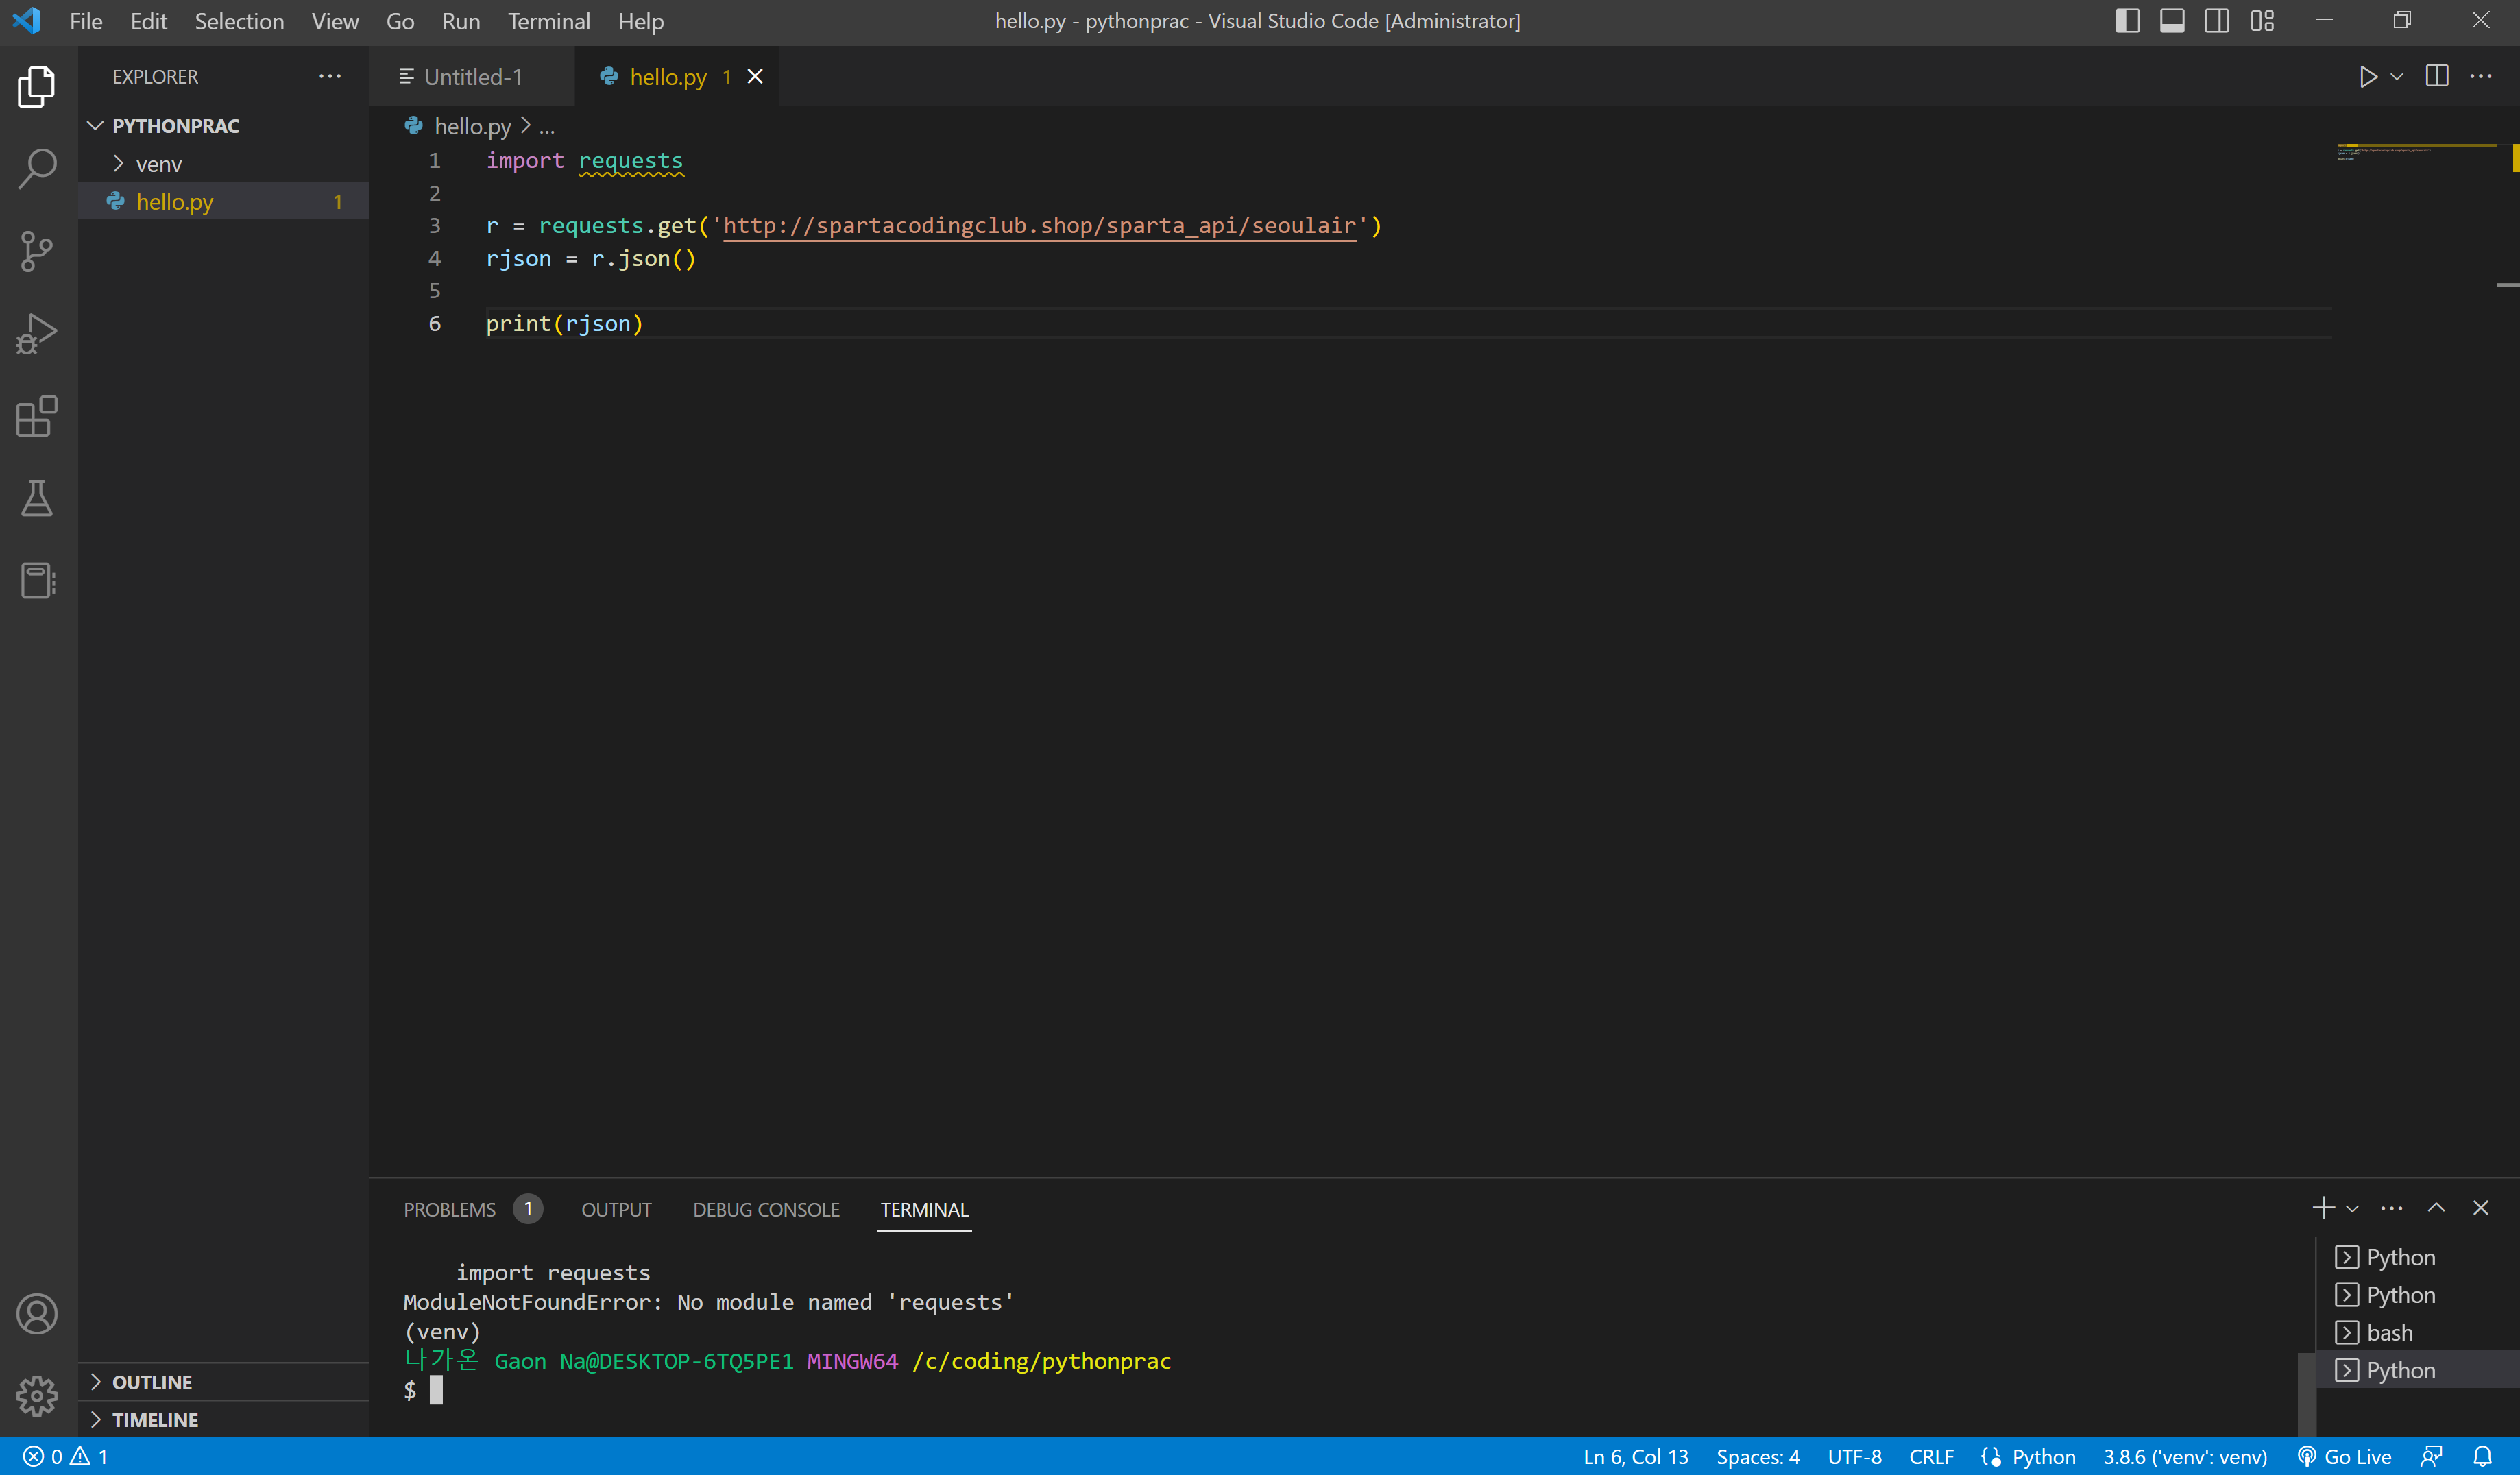Open the View menu
Screen dimensions: 2520x1475
coord(335,21)
